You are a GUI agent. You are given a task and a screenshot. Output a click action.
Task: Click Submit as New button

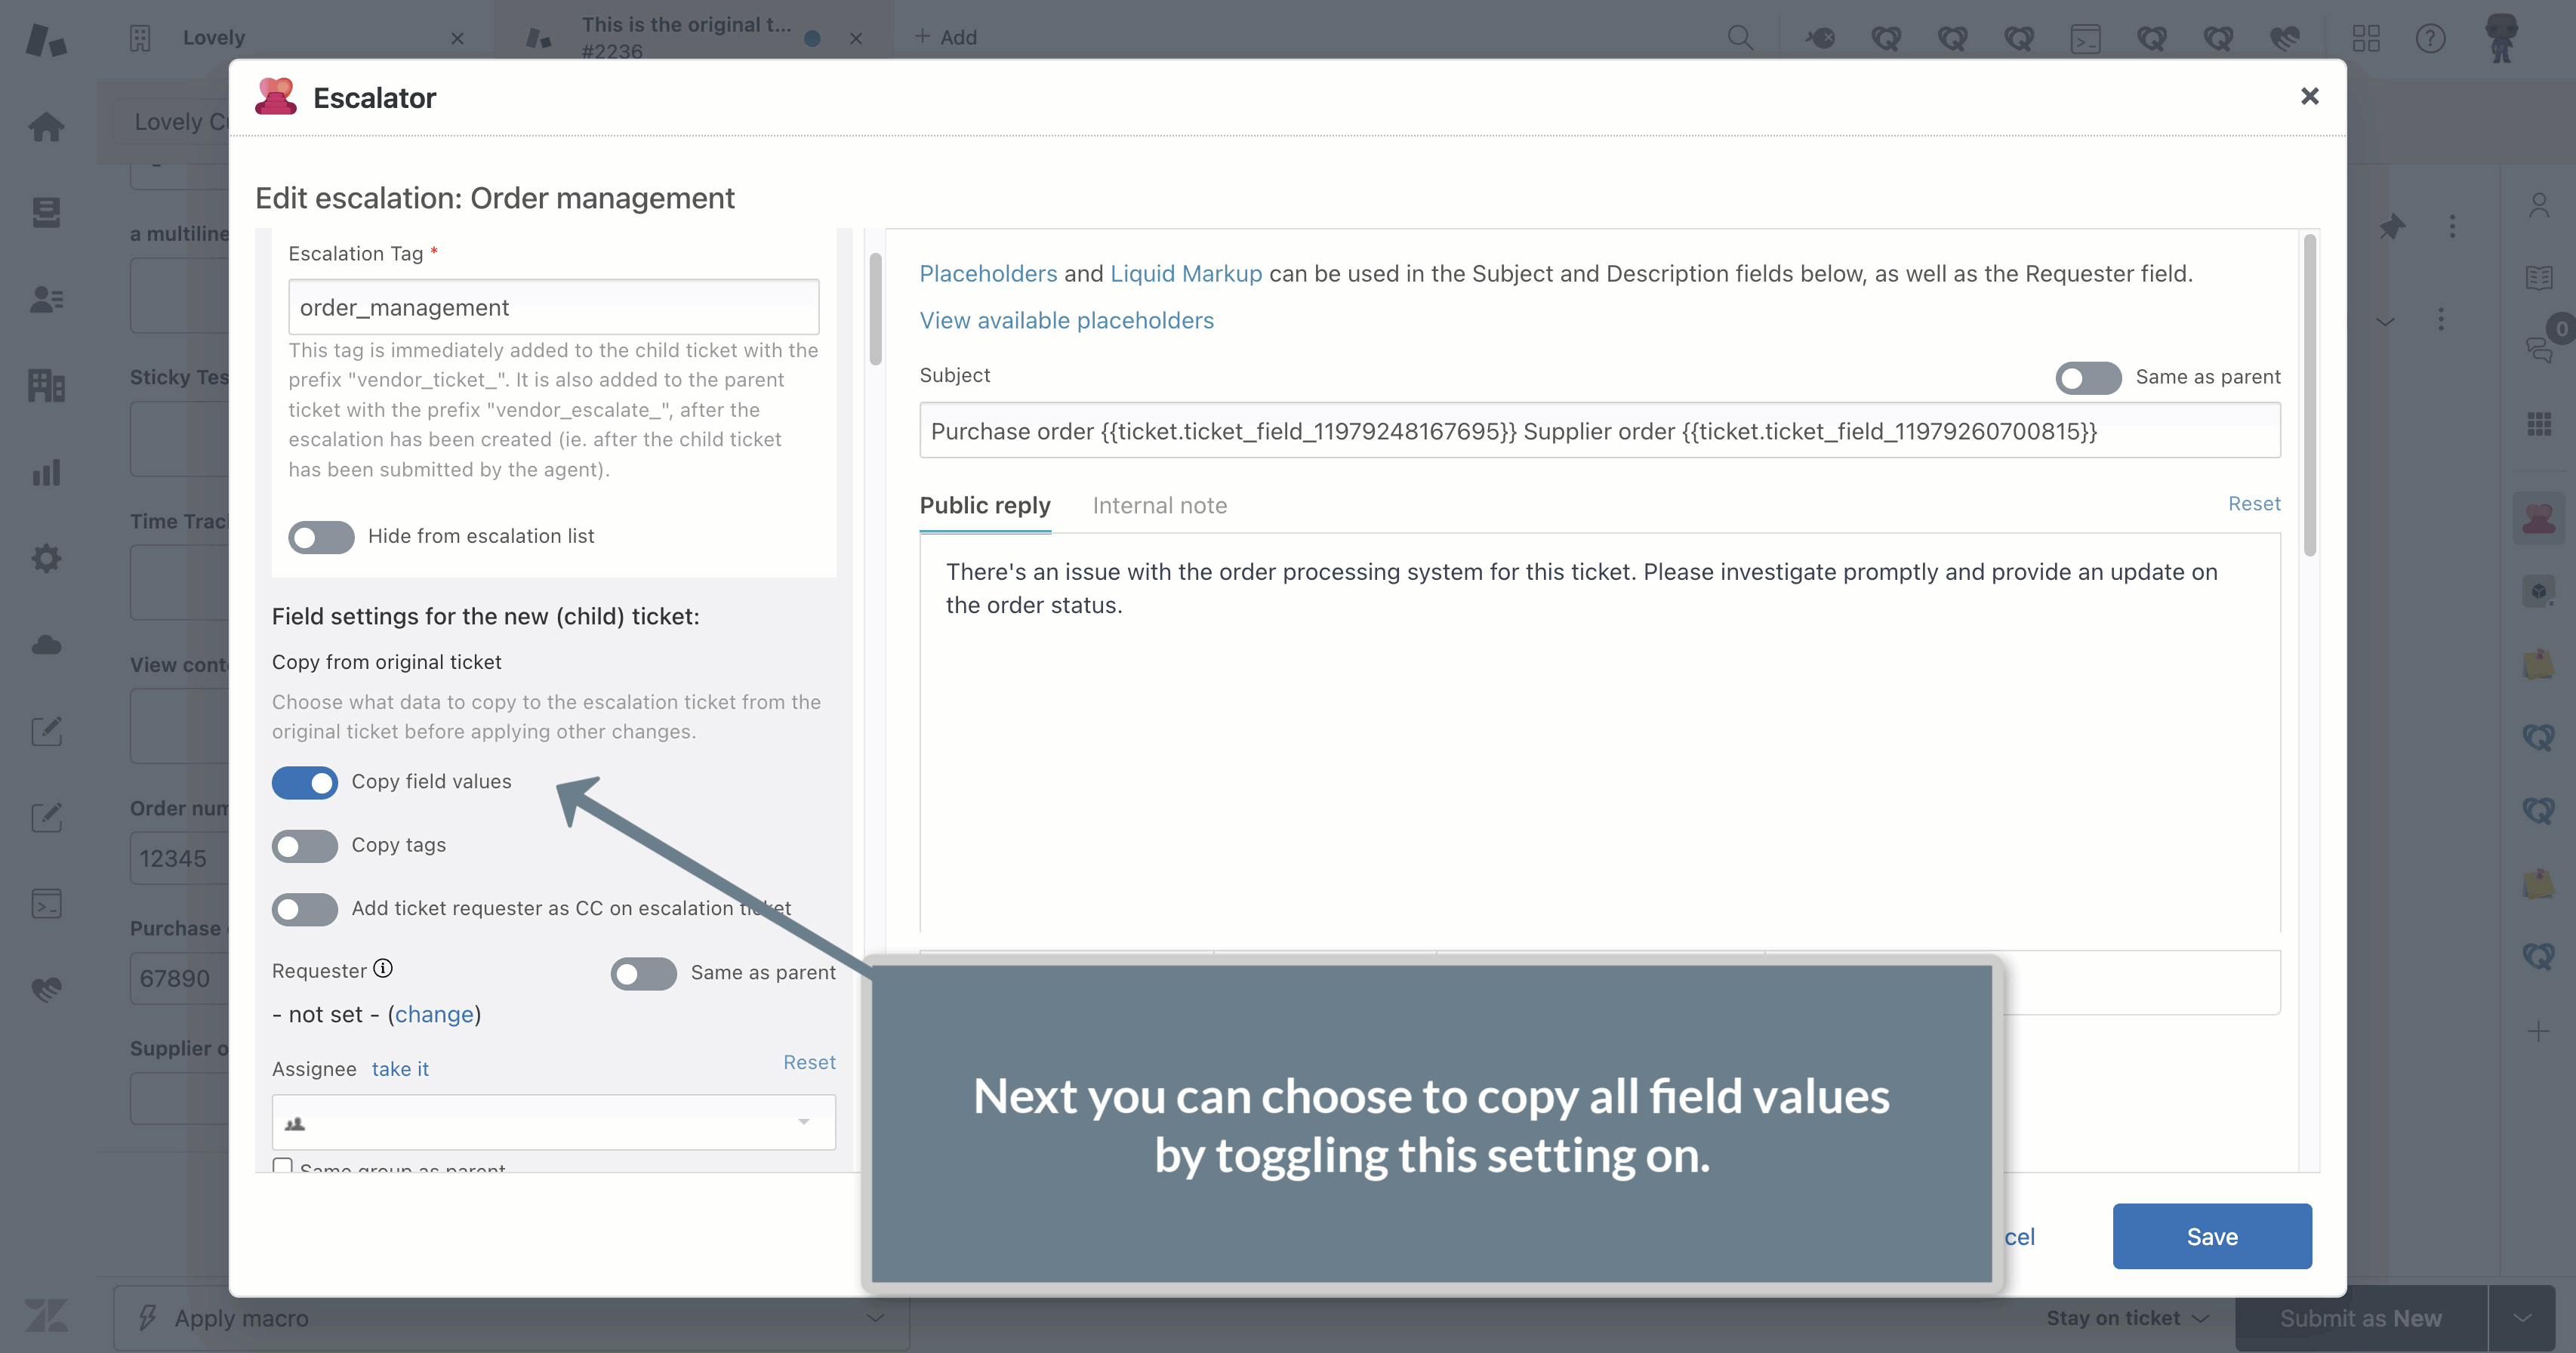pos(2360,1318)
